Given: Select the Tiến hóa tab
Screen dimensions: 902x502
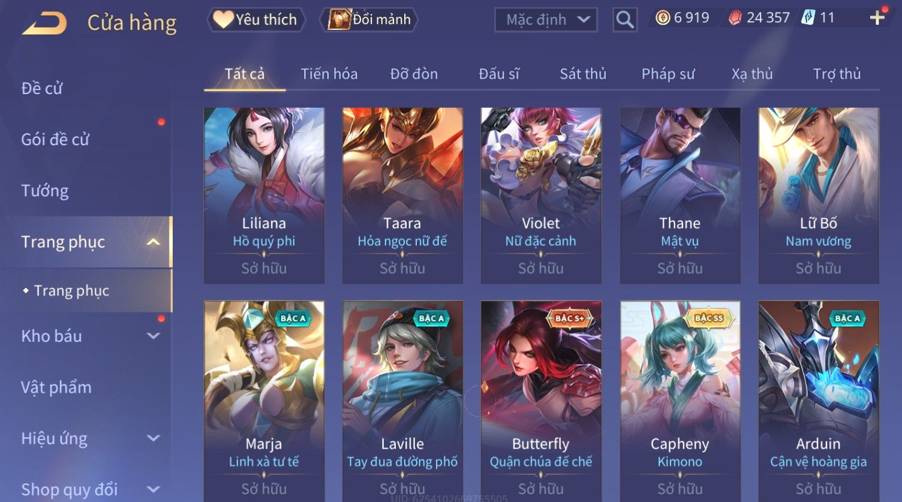Looking at the screenshot, I should tap(329, 74).
